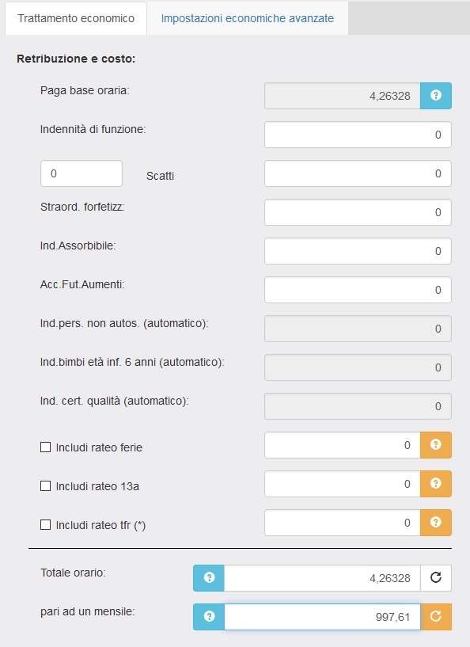Viewport: 470px width, 647px height.
Task: Click refresh icon next to Totale orario
Action: (436, 577)
